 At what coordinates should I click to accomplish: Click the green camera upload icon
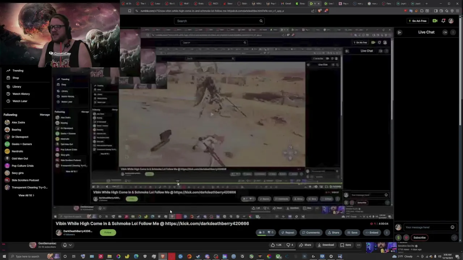(x=435, y=21)
